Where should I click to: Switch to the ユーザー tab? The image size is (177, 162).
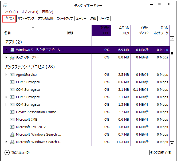click(81, 18)
